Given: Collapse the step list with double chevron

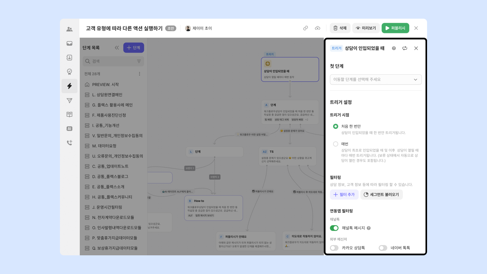Looking at the screenshot, I should coord(117,48).
